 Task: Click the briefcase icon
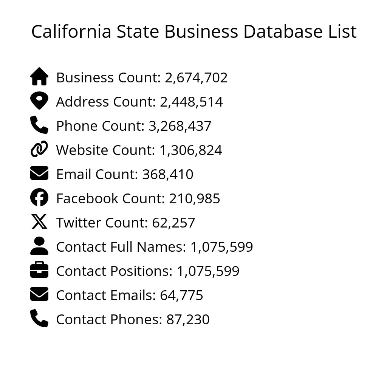click(x=39, y=270)
